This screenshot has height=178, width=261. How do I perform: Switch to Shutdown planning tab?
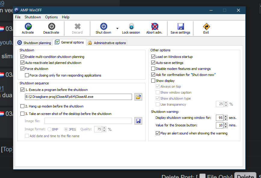click(34, 43)
